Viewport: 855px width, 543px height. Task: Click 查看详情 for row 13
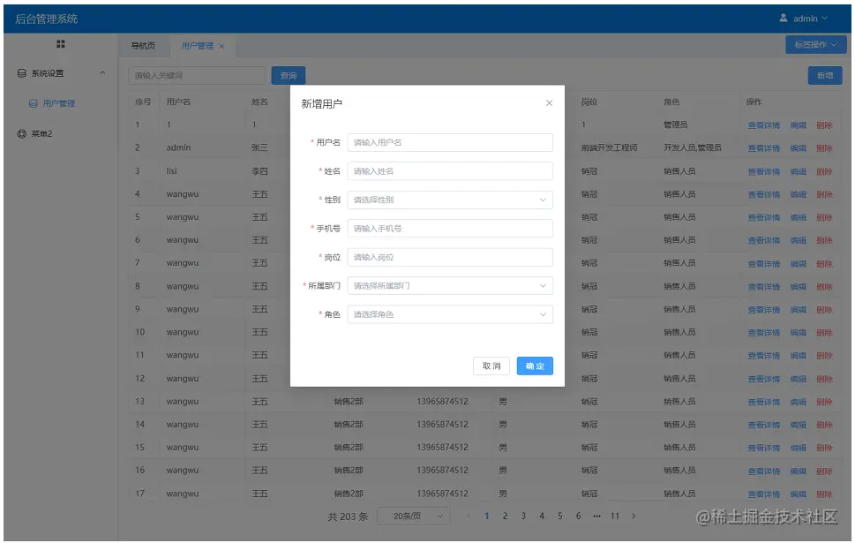[x=763, y=402]
